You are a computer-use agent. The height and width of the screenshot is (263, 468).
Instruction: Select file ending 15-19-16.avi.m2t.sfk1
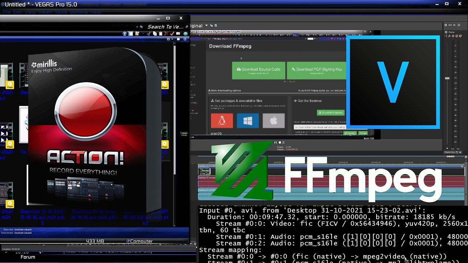click(x=94, y=214)
